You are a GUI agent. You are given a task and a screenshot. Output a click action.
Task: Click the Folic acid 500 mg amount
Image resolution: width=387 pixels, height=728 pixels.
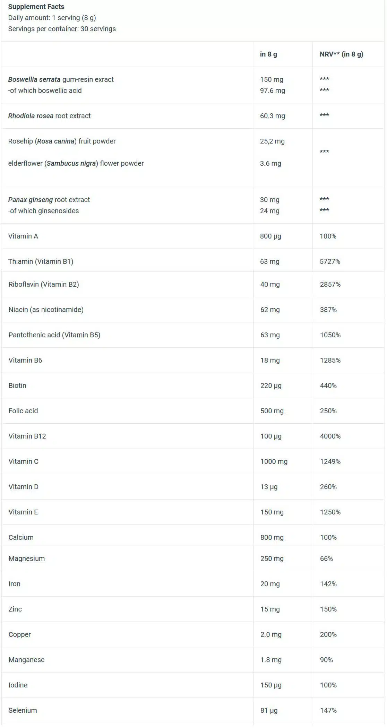click(272, 411)
